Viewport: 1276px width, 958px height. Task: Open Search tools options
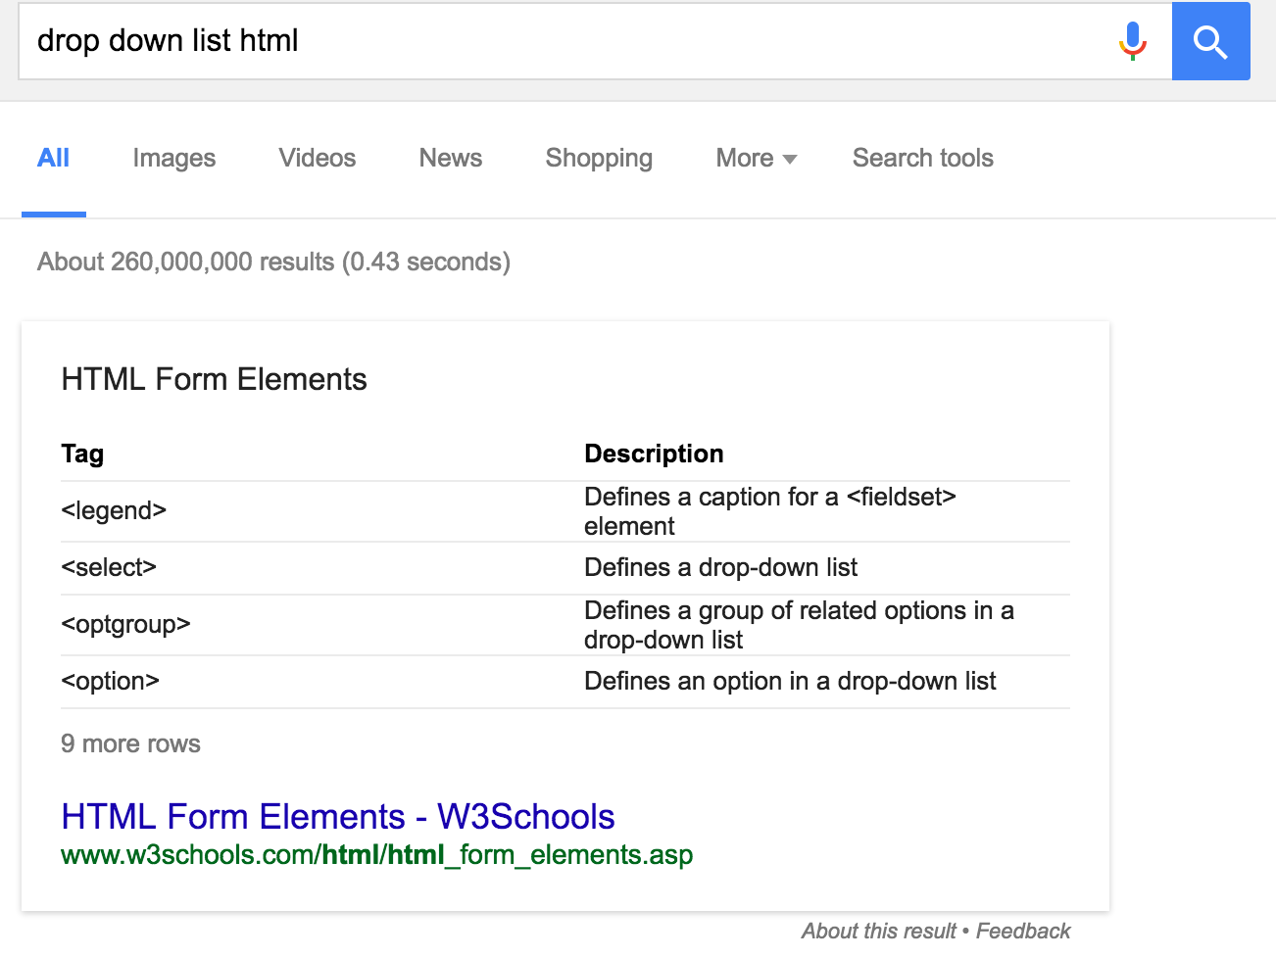coord(922,159)
